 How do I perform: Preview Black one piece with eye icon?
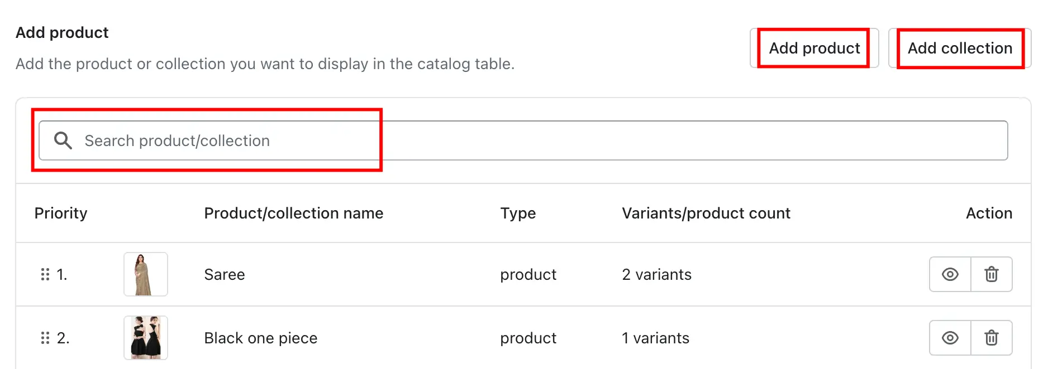(950, 338)
